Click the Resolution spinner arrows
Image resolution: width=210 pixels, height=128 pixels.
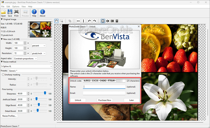pyautogui.click(x=25, y=53)
